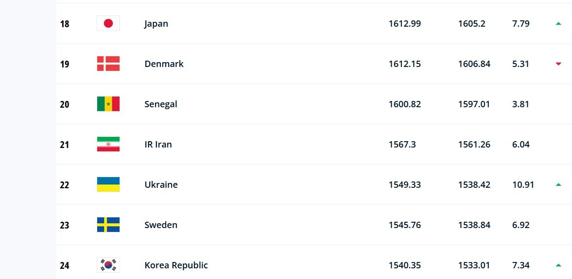Click the IR Iran flag icon
The height and width of the screenshot is (279, 572).
108,144
